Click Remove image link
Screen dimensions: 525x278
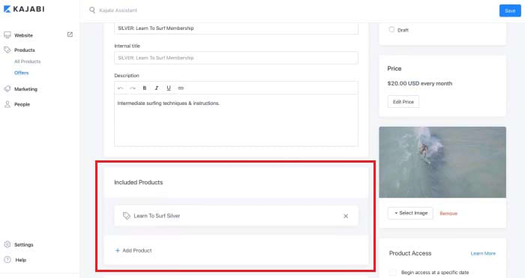point(448,213)
